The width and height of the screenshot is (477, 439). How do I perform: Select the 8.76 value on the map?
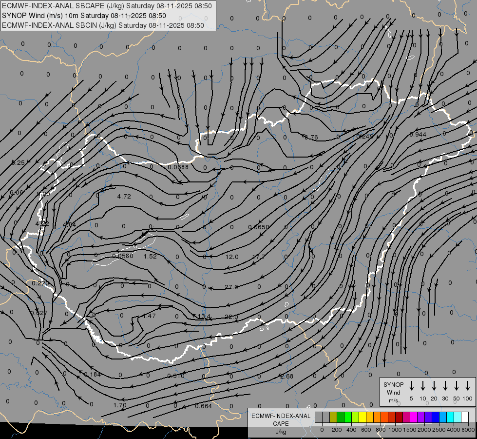311,138
